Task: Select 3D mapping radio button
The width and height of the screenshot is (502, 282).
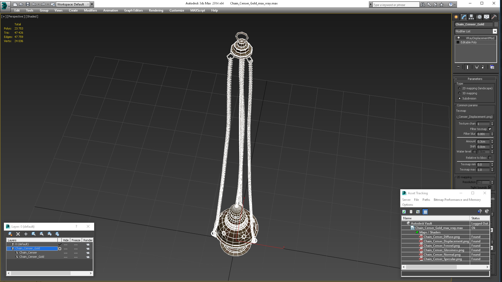Action: pyautogui.click(x=459, y=93)
